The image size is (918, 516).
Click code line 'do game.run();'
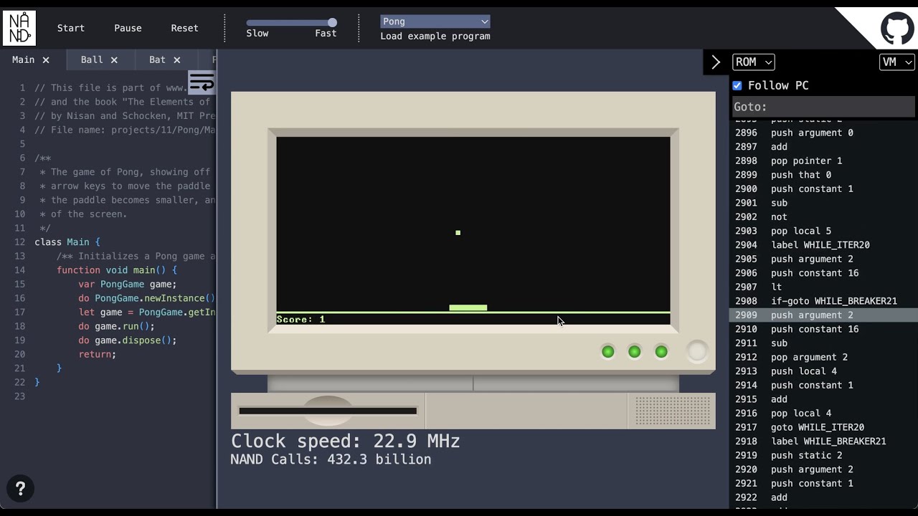pyautogui.click(x=117, y=326)
